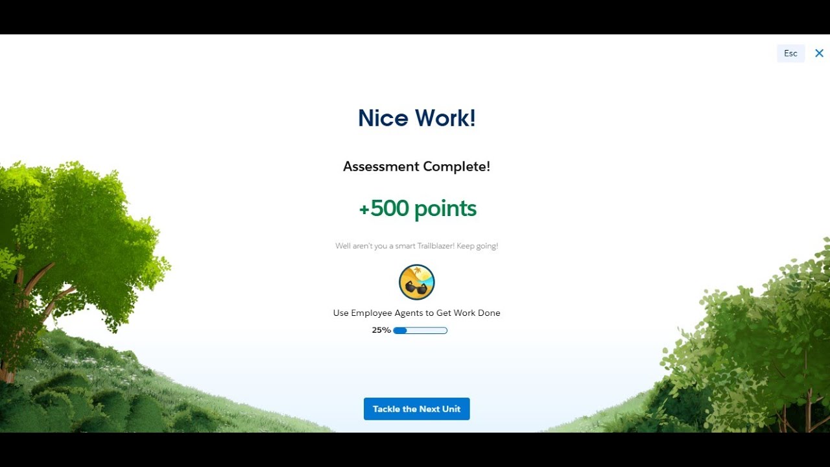This screenshot has height=467, width=830.
Task: Click the +500 points text
Action: [x=417, y=208]
